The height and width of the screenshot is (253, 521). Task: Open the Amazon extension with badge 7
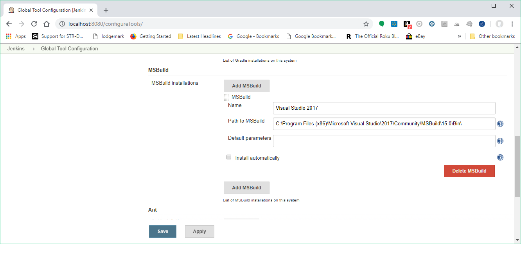(407, 24)
